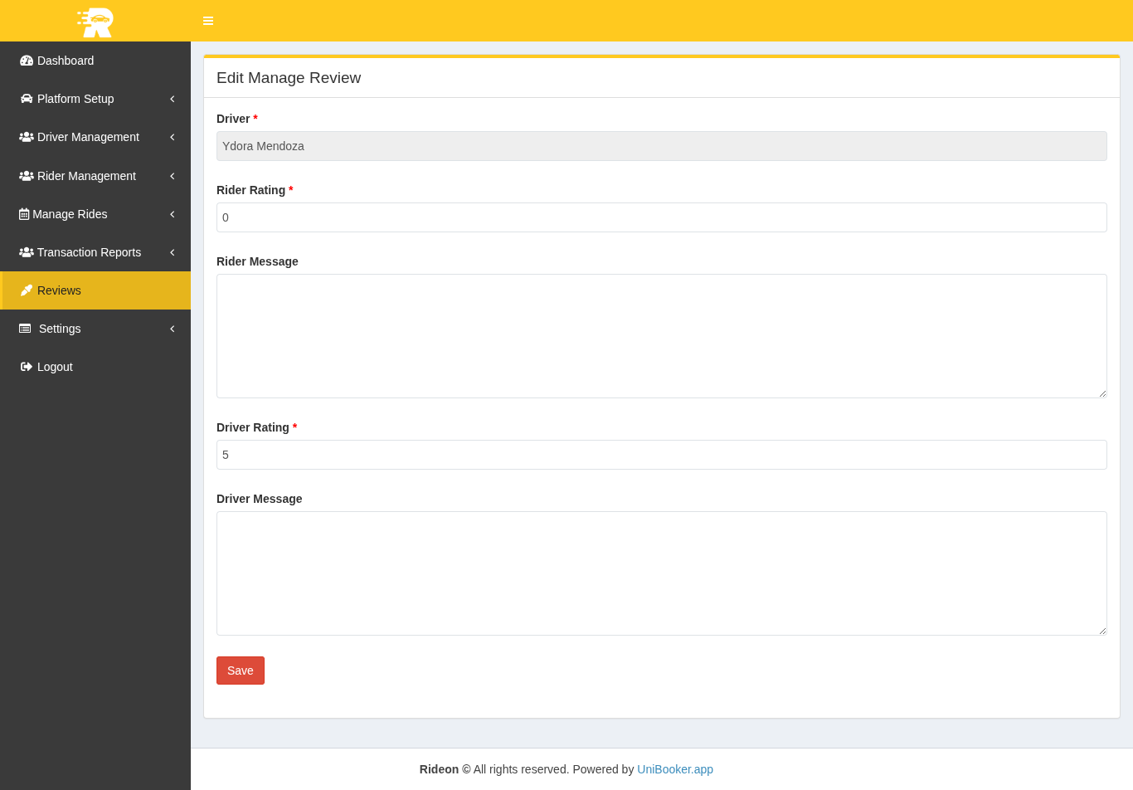Click the Rider Message text area

661,336
